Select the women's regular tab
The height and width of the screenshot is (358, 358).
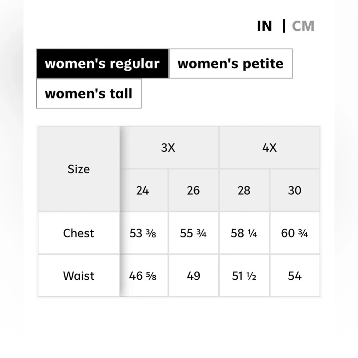point(102,63)
